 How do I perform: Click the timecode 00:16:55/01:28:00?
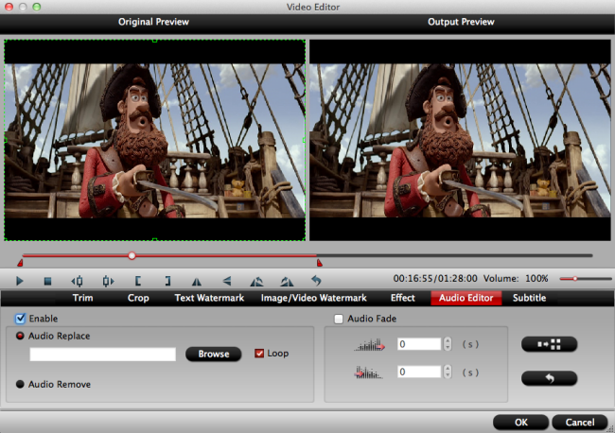click(435, 279)
